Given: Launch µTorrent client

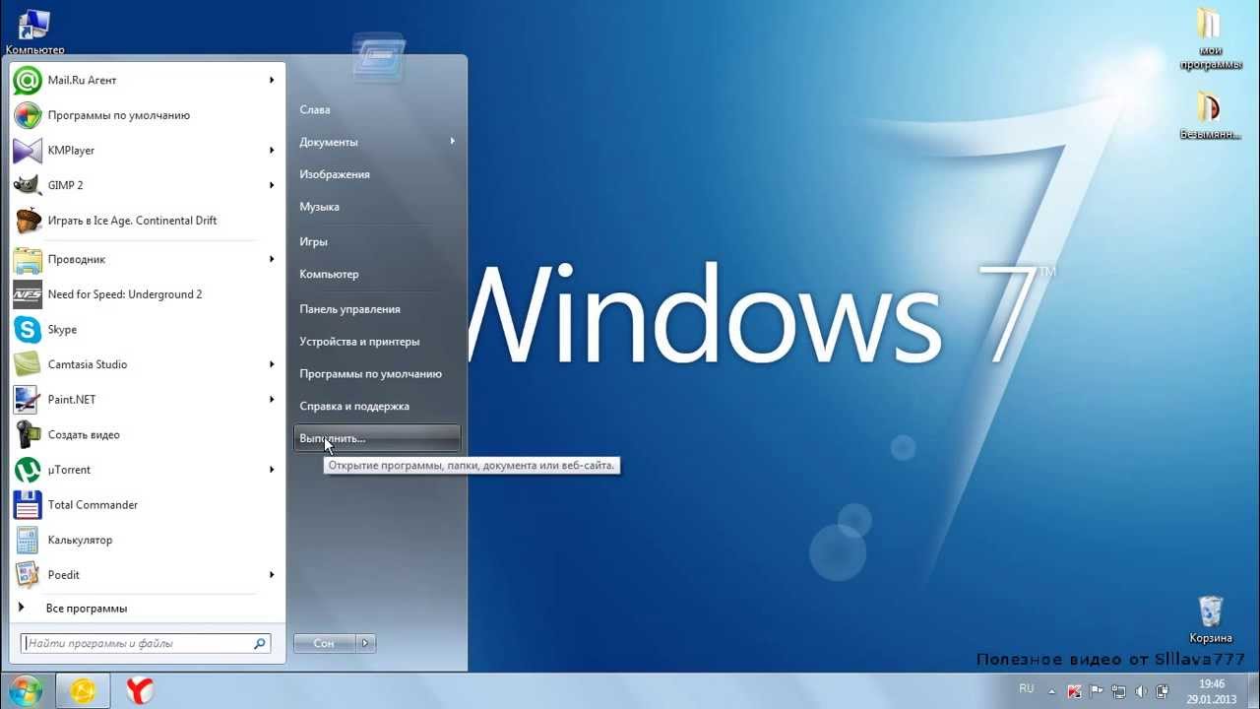Looking at the screenshot, I should click(146, 470).
